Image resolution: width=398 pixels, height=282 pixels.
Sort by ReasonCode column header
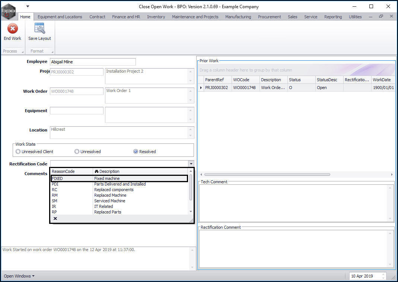[72, 171]
